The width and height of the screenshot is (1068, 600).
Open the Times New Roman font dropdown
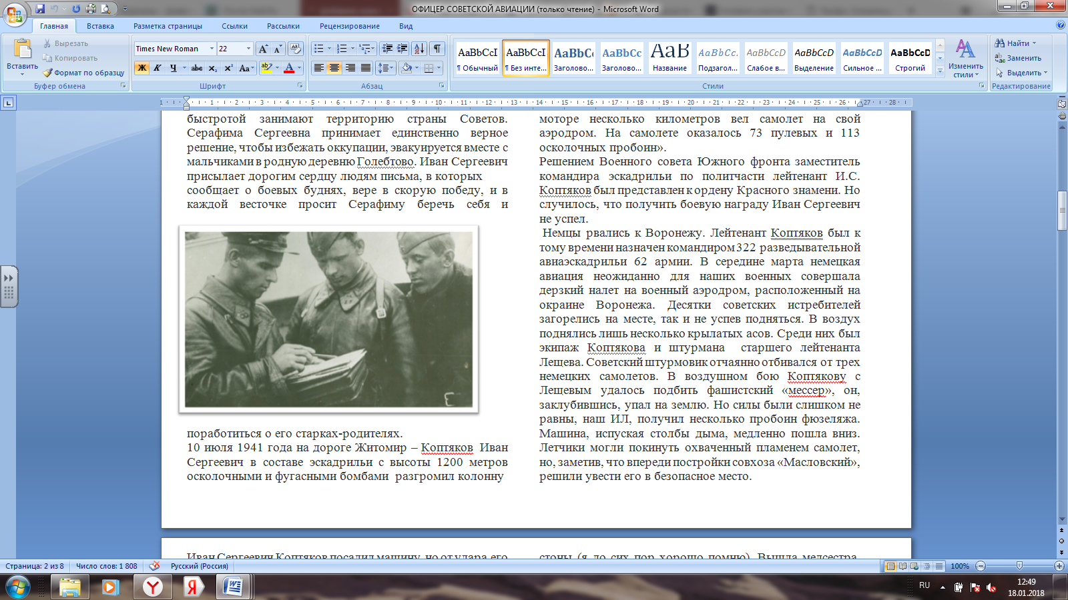(x=212, y=49)
